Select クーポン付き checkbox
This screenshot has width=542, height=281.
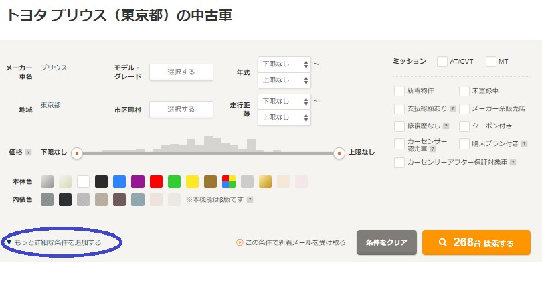coord(464,126)
